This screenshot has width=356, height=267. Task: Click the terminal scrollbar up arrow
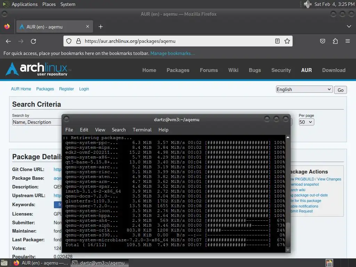tap(288, 137)
